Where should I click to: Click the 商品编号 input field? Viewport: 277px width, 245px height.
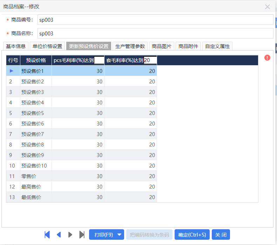tap(155, 20)
